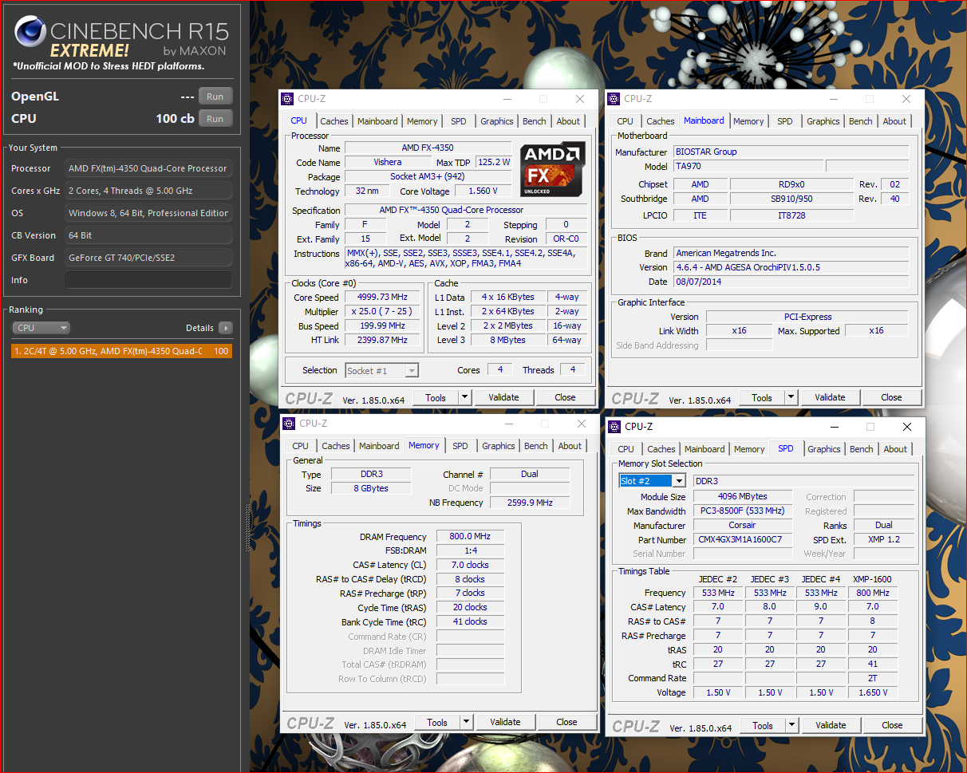Click the SPD manufacturer value 'Corsair'
The height and width of the screenshot is (773, 967).
tap(742, 525)
